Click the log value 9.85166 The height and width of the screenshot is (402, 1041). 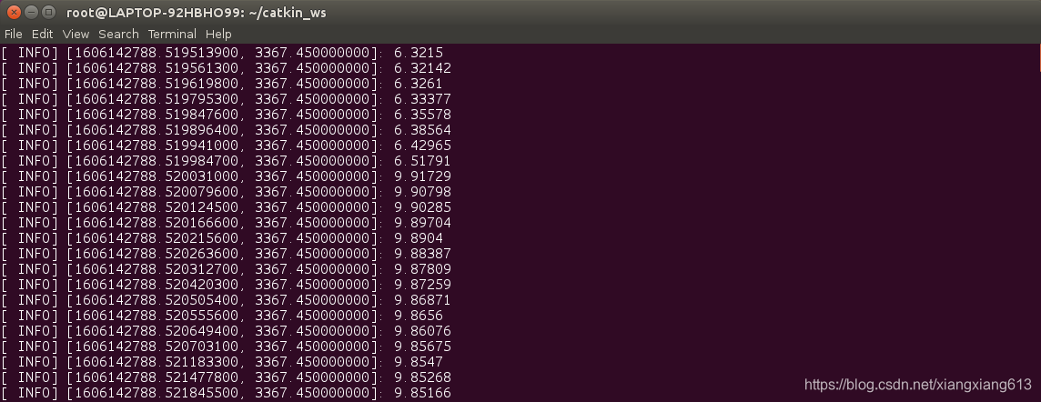(x=422, y=393)
